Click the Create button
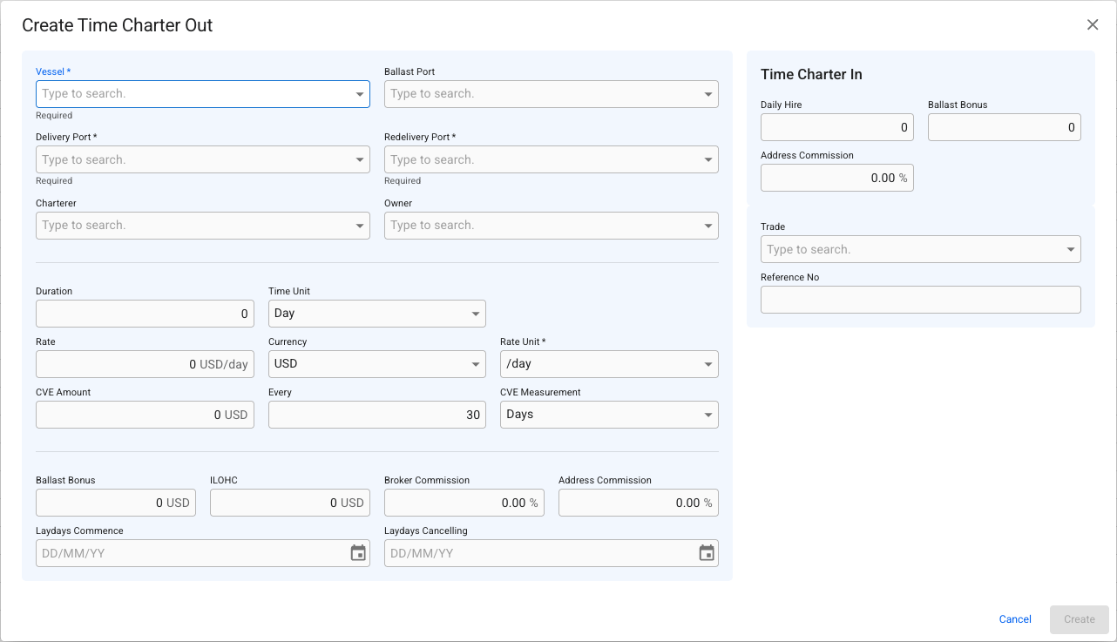The image size is (1117, 642). pos(1080,619)
